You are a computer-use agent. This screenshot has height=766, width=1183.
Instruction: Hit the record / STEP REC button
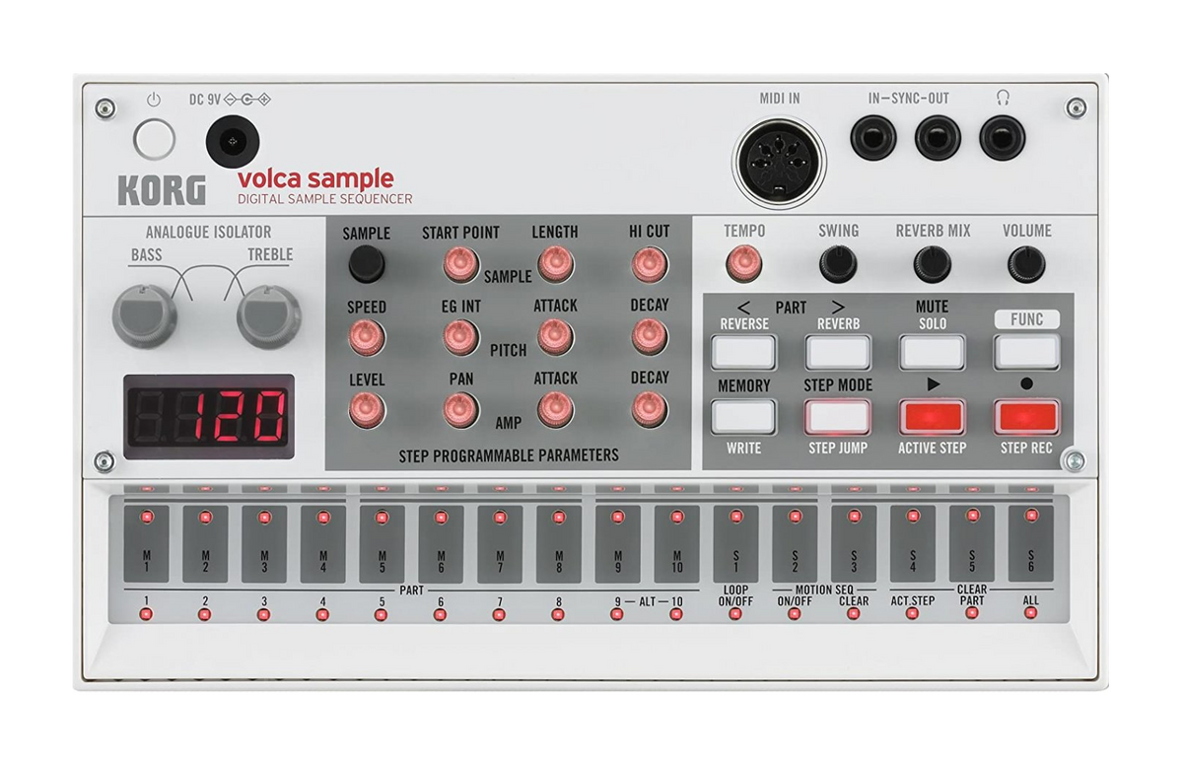[1026, 417]
